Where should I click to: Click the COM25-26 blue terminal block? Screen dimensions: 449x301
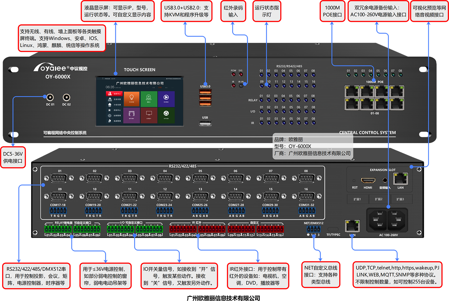200,210
